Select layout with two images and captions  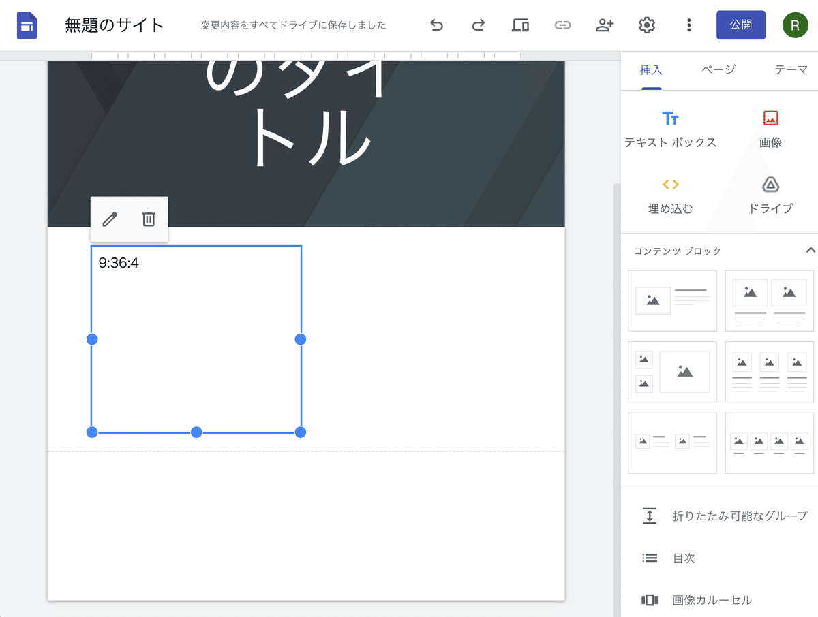pyautogui.click(x=770, y=301)
